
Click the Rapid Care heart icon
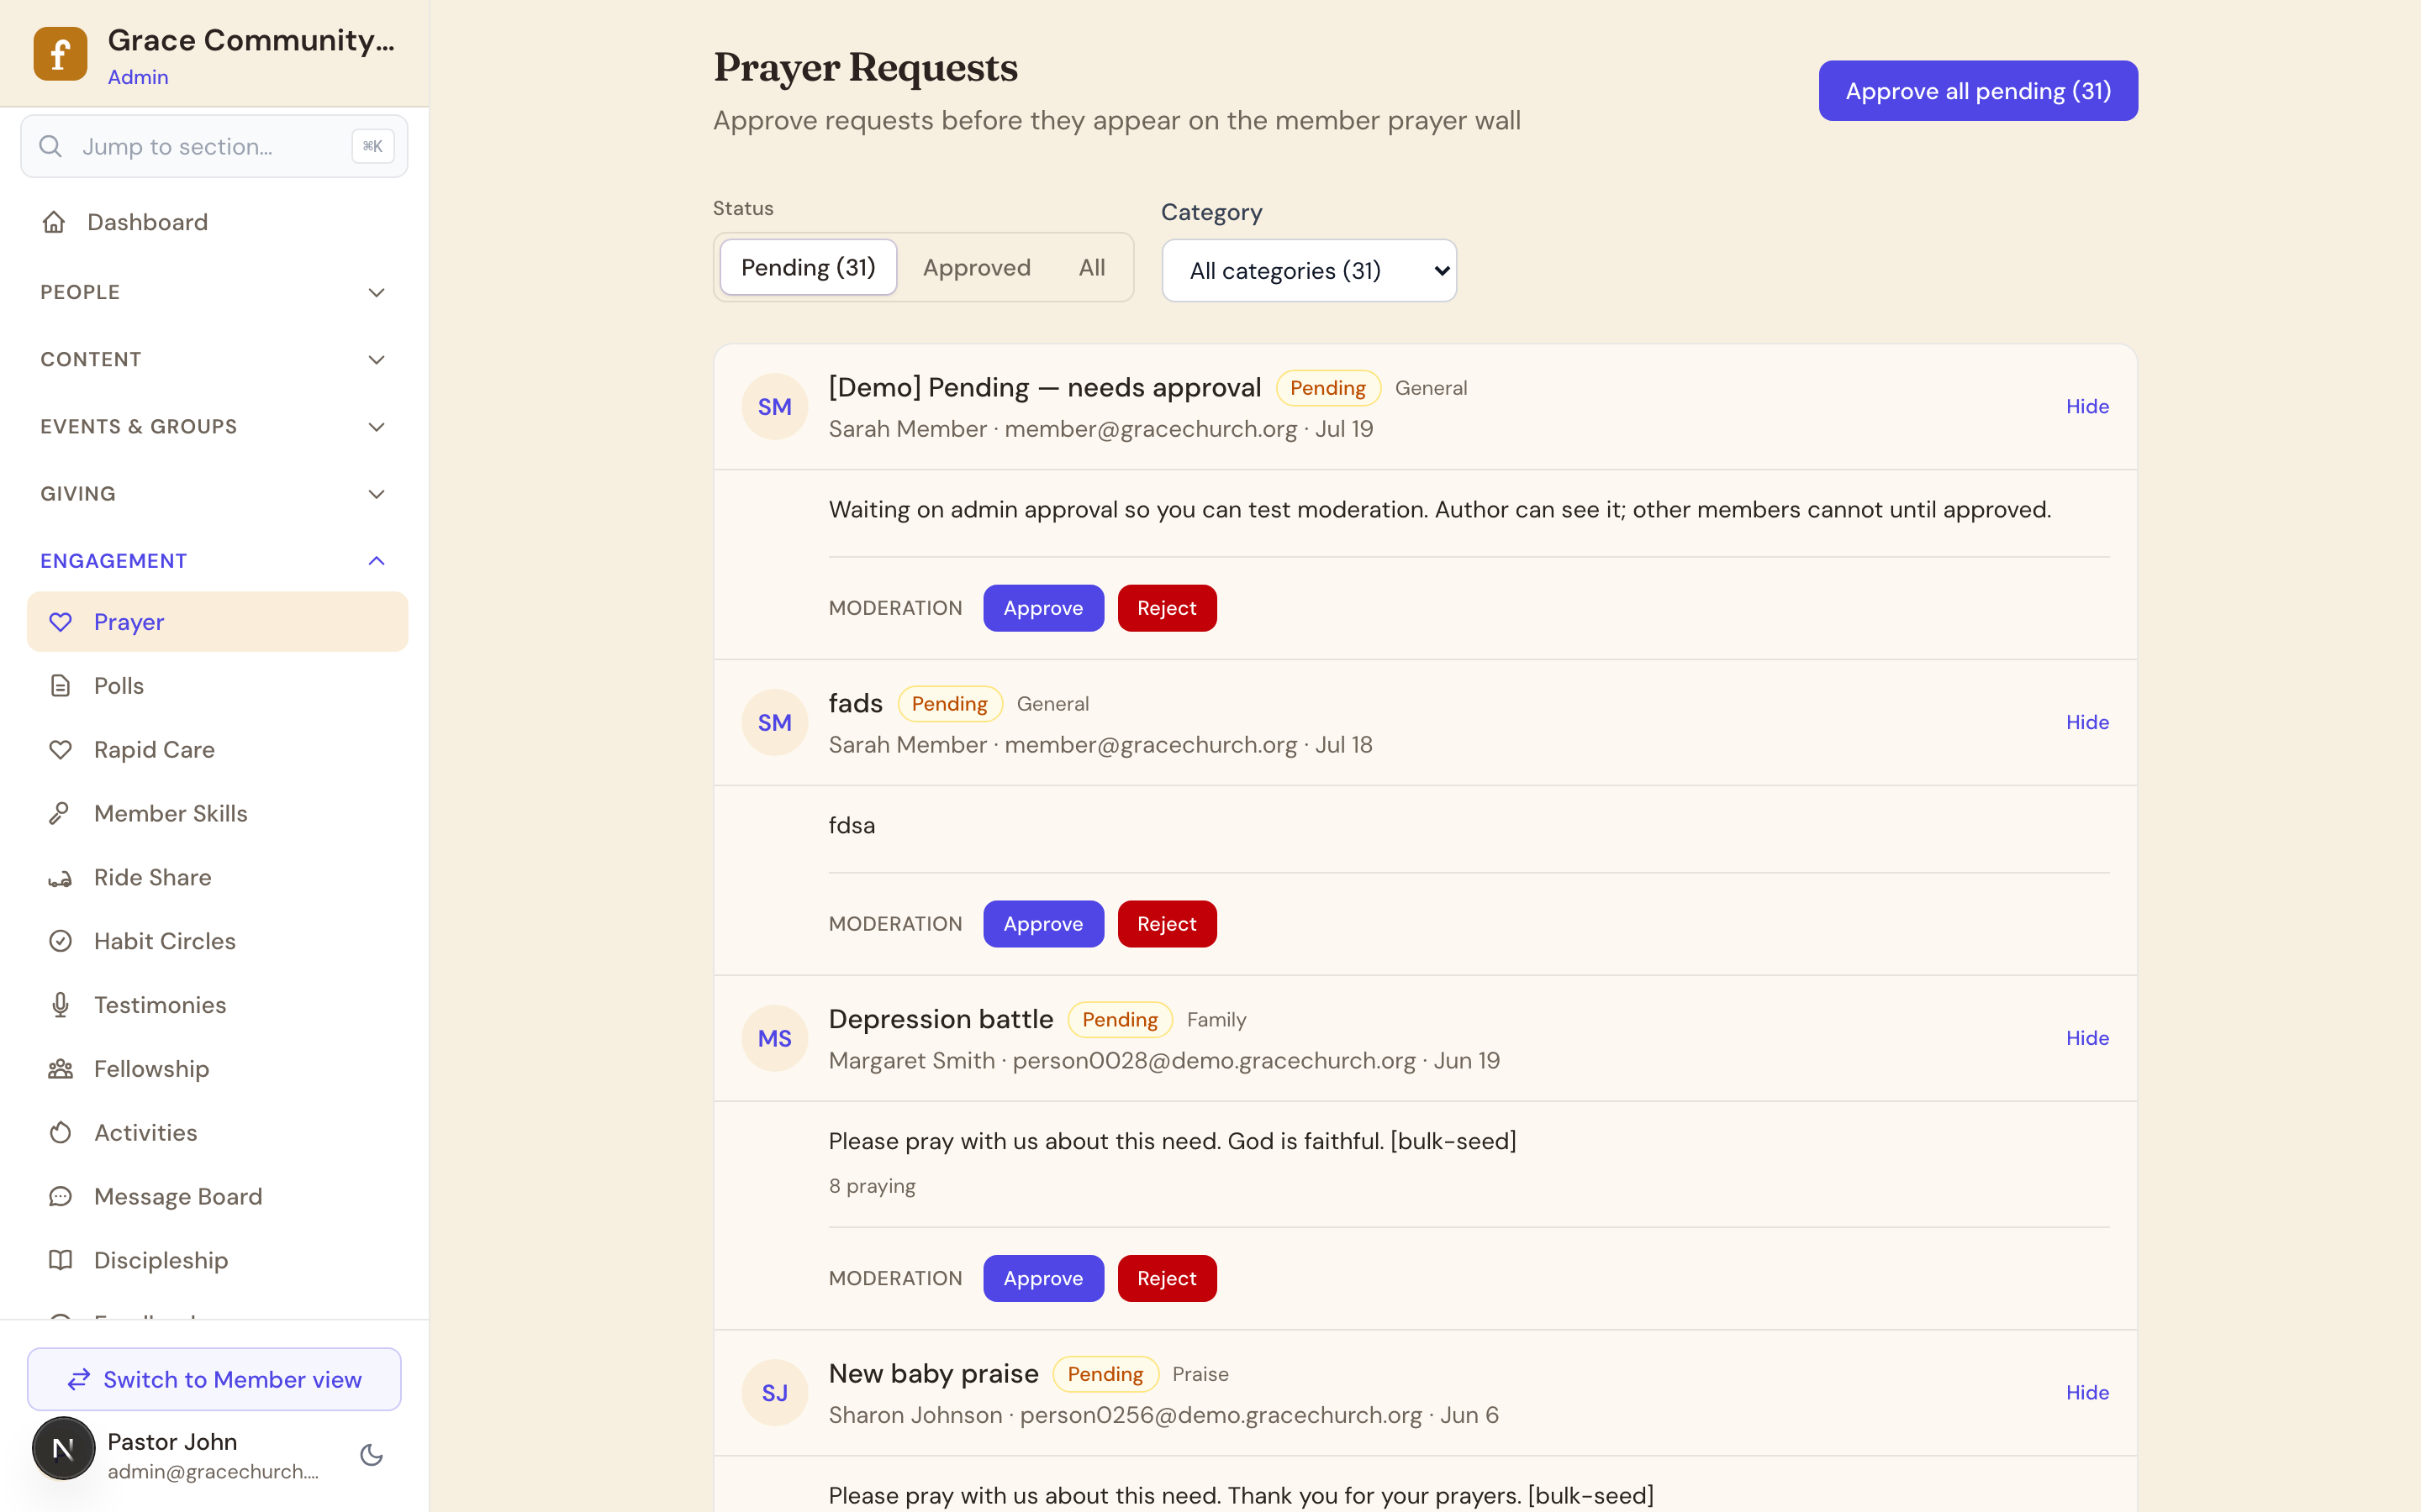pos(61,750)
